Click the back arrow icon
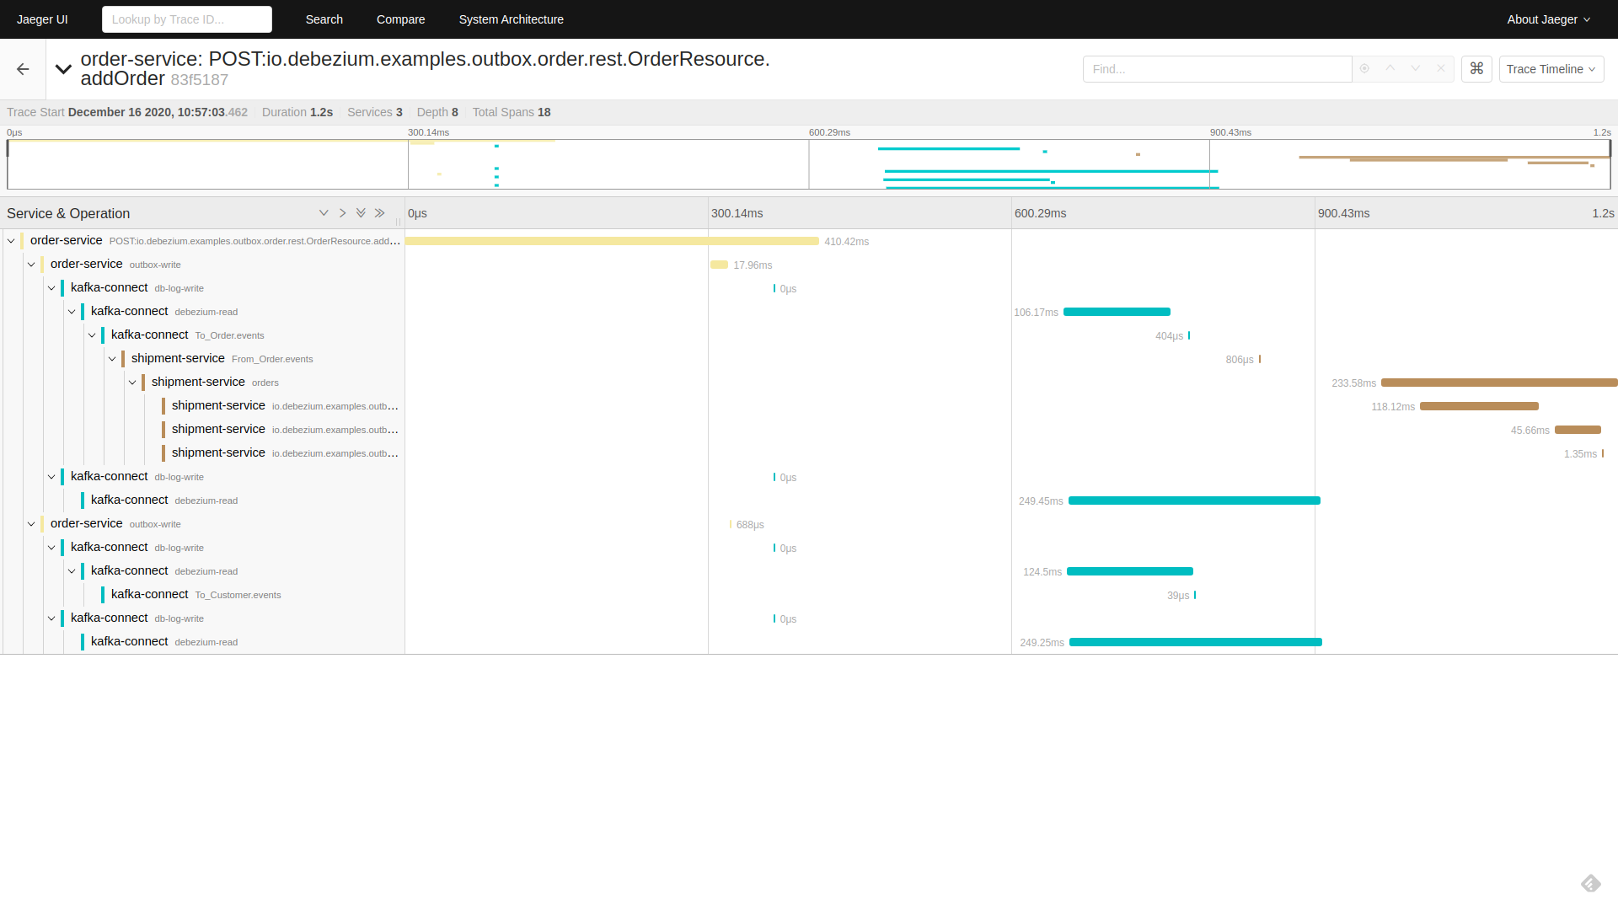Screen dimensions: 1618x910 tap(23, 69)
